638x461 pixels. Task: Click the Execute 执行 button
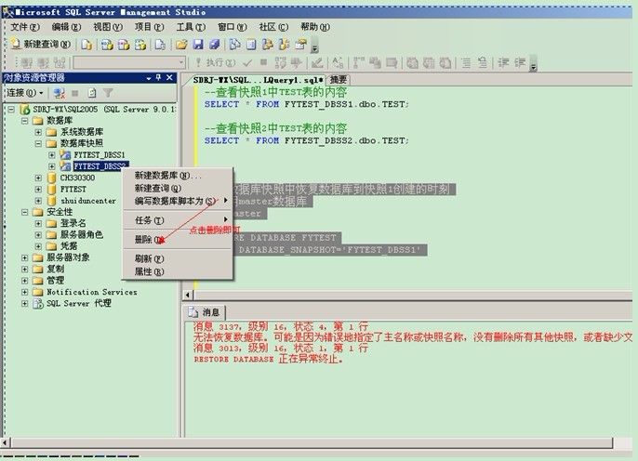(215, 62)
